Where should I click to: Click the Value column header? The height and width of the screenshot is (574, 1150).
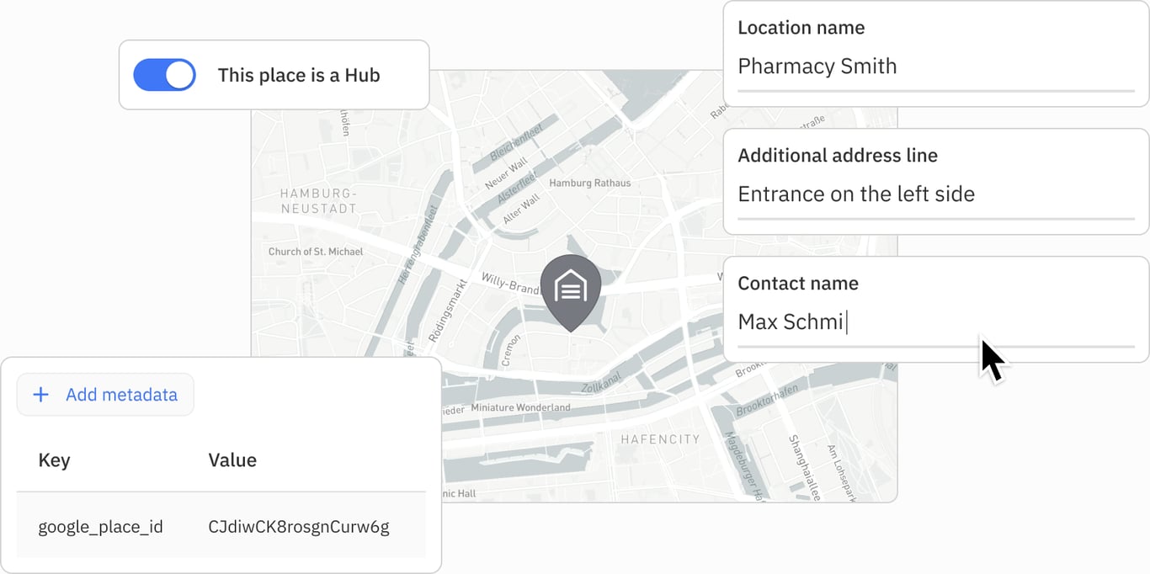[x=232, y=460]
